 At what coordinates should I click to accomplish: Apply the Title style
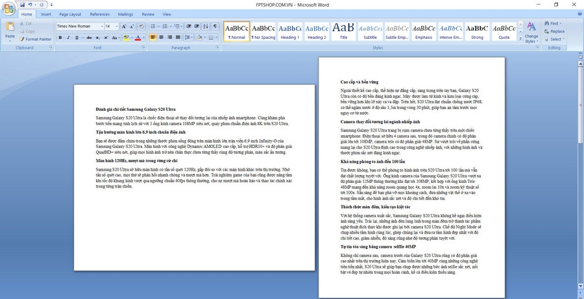[x=343, y=31]
